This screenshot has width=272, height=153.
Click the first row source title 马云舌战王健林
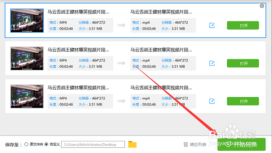point(78,12)
